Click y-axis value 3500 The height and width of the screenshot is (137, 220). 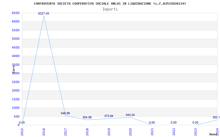pyautogui.click(x=16, y=65)
